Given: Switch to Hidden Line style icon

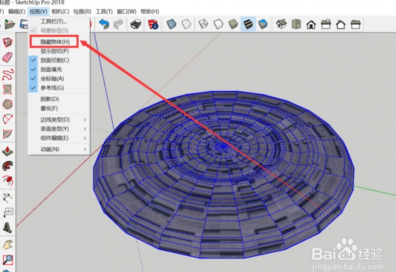Looking at the screenshot, I should [x=218, y=24].
